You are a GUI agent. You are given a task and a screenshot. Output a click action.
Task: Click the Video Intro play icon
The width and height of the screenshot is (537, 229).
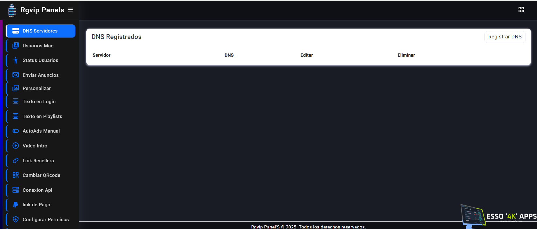(16, 146)
